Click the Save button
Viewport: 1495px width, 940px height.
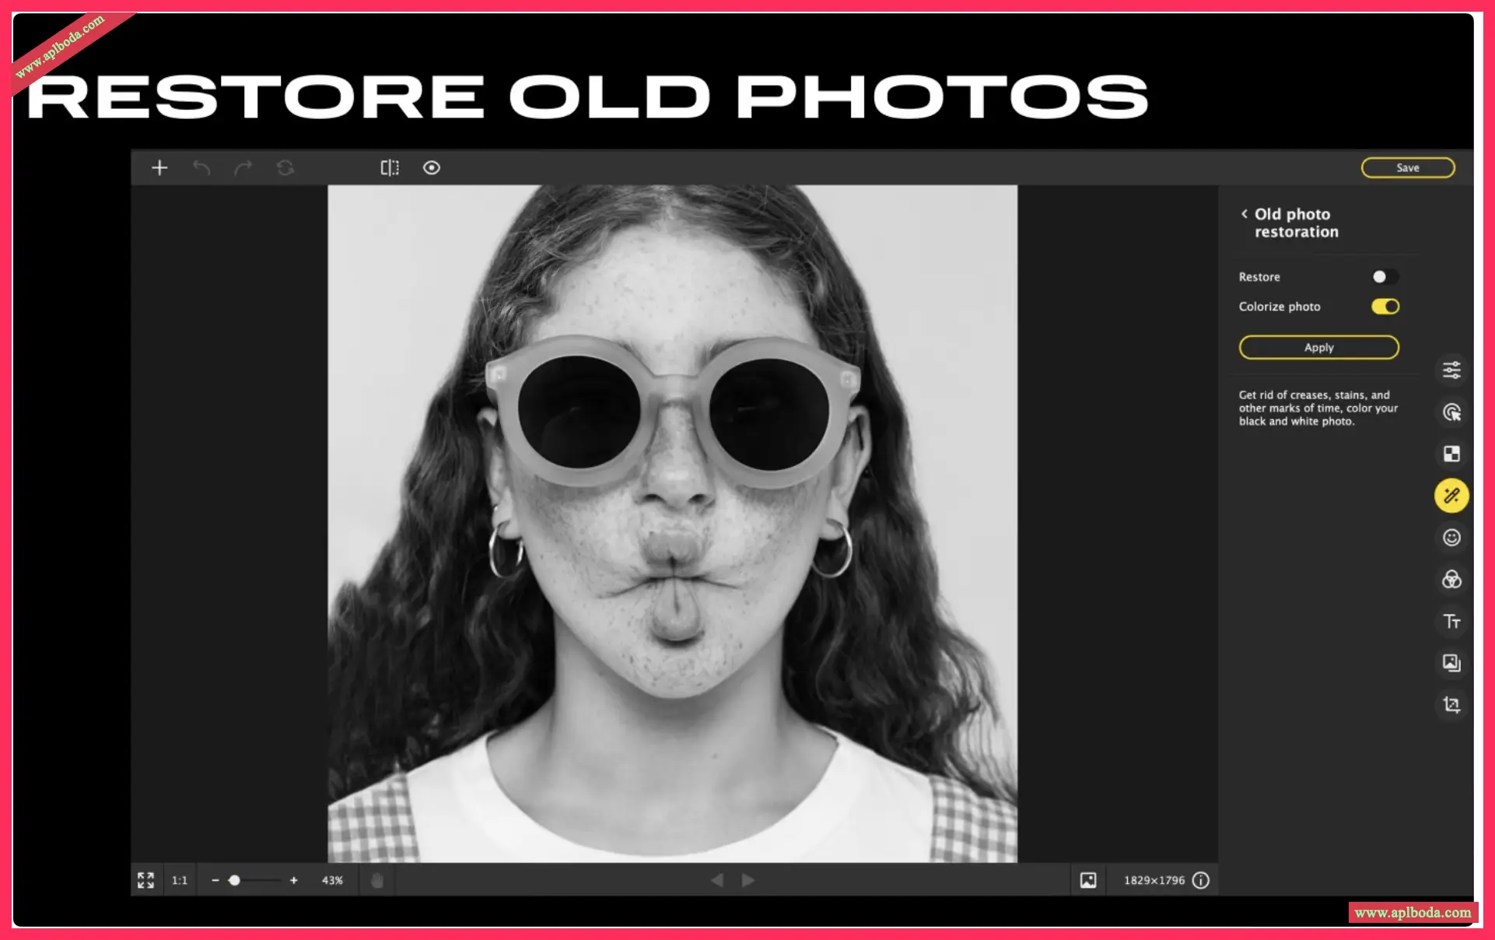(x=1407, y=167)
